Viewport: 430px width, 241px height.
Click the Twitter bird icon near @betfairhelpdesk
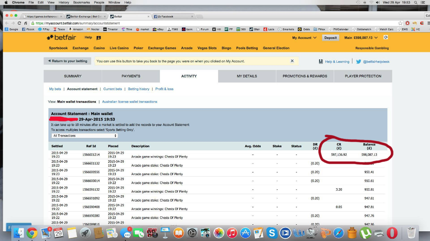pyautogui.click(x=359, y=62)
